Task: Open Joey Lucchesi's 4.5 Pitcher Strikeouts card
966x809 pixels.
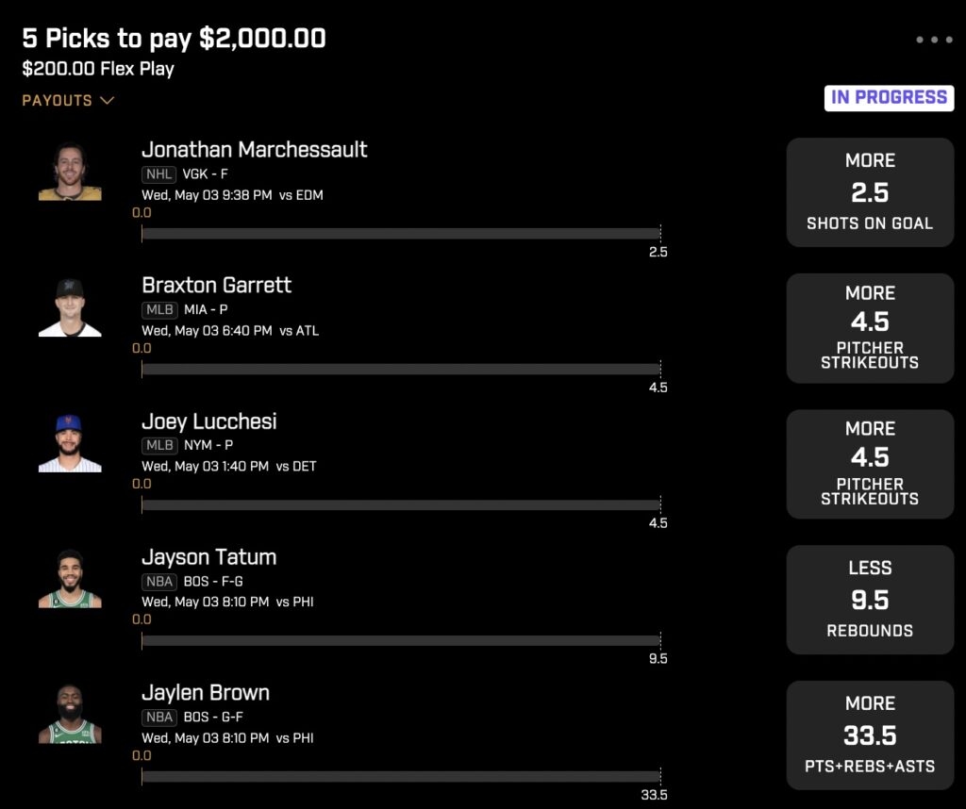Action: pyautogui.click(x=870, y=464)
